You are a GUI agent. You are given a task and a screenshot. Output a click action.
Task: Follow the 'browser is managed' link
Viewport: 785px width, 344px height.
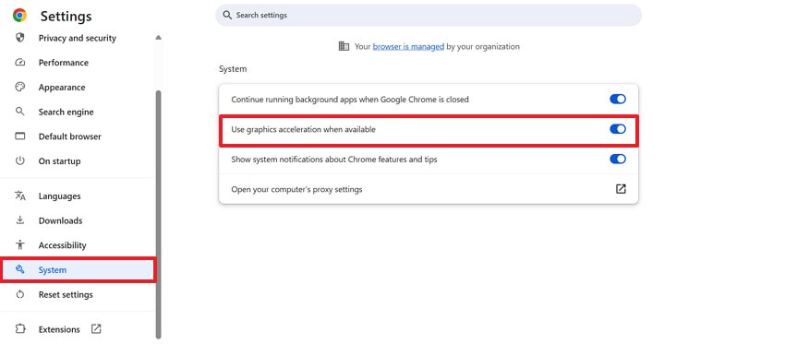(408, 46)
